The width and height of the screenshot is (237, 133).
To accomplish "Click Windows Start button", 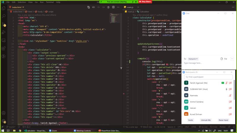I will click(3, 131).
